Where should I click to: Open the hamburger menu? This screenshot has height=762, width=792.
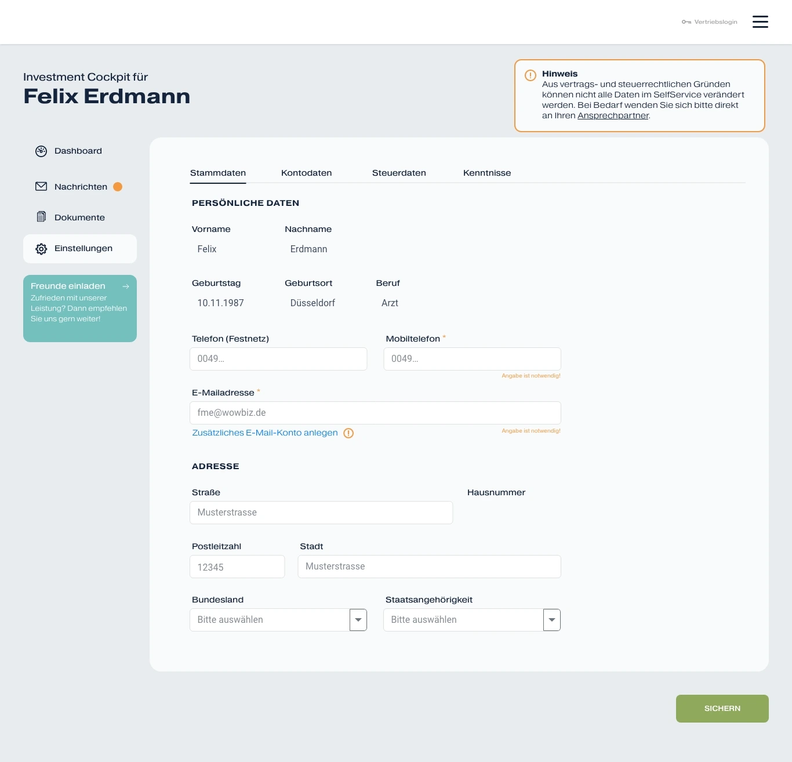point(760,22)
